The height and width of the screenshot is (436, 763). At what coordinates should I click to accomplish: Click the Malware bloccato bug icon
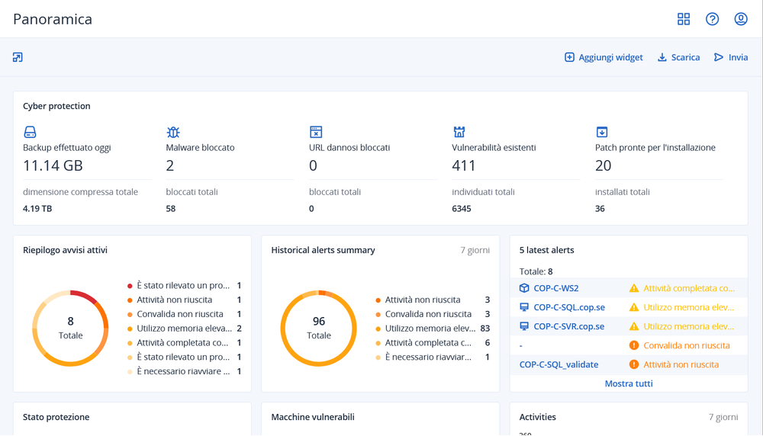[x=172, y=132]
